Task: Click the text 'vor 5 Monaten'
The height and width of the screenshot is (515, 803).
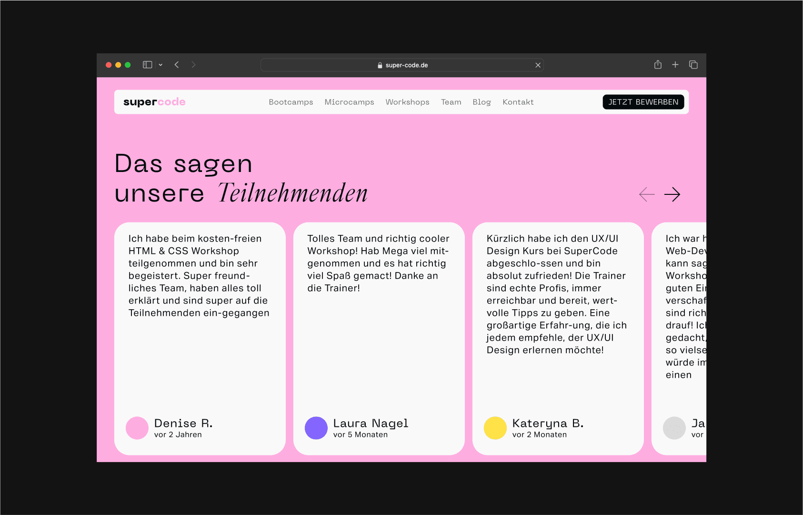Action: coord(361,434)
